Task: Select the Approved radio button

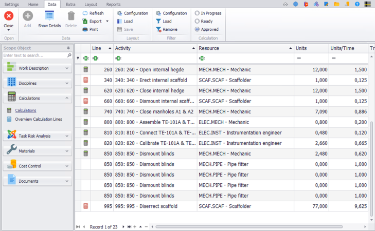Action: (197, 29)
